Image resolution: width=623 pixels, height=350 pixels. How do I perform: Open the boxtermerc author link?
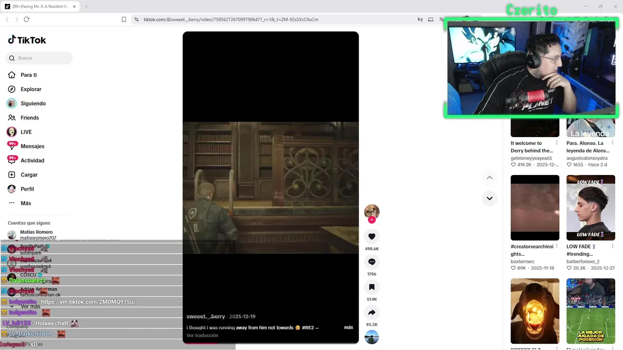(522, 262)
